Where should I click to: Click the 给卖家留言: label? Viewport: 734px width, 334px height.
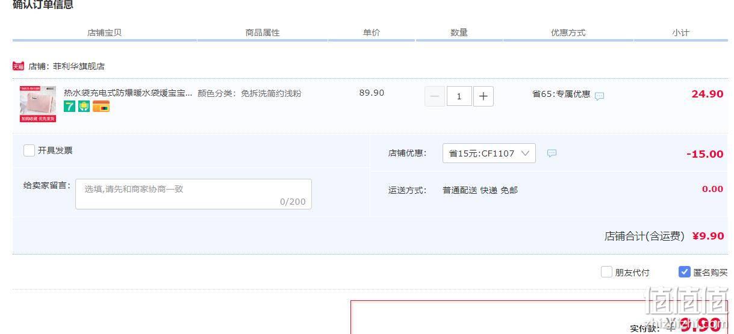(47, 185)
